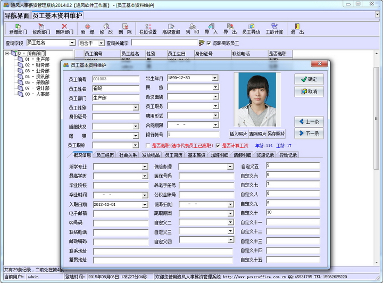This screenshot has height=283, width=383.
Task: Click the 新增 add-employee toolbar icon
Action: coord(87,29)
